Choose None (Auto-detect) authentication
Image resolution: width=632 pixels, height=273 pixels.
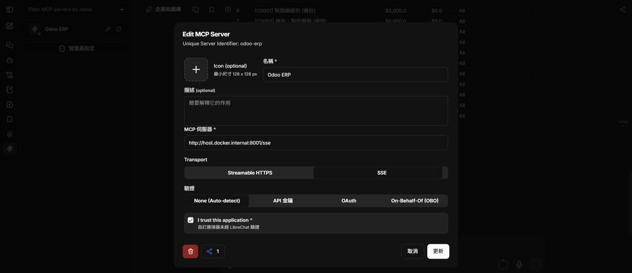tap(217, 201)
